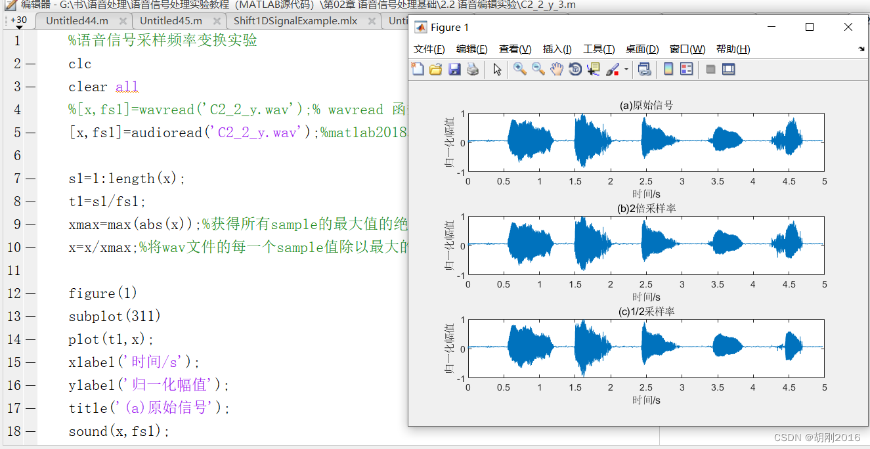Click the (b)2倍采样率 waveform plot
The image size is (870, 449).
coord(646,246)
